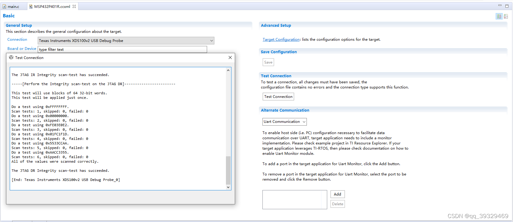Screen dimensions: 513x222
Task: Click inside the empty Uart port list box
Action: pyautogui.click(x=295, y=199)
